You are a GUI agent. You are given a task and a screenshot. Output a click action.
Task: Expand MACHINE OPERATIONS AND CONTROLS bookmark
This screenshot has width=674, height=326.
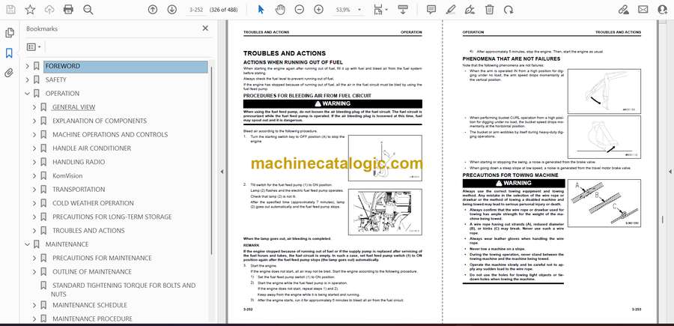coord(34,135)
